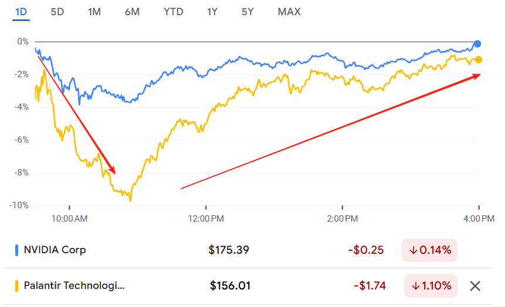Click the NVIDIA down 0.14% badge
This screenshot has width=505, height=307.
(x=430, y=250)
